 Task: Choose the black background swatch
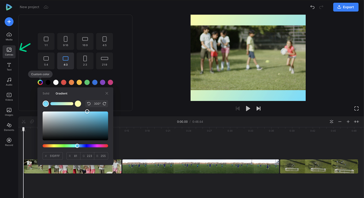tap(48, 82)
